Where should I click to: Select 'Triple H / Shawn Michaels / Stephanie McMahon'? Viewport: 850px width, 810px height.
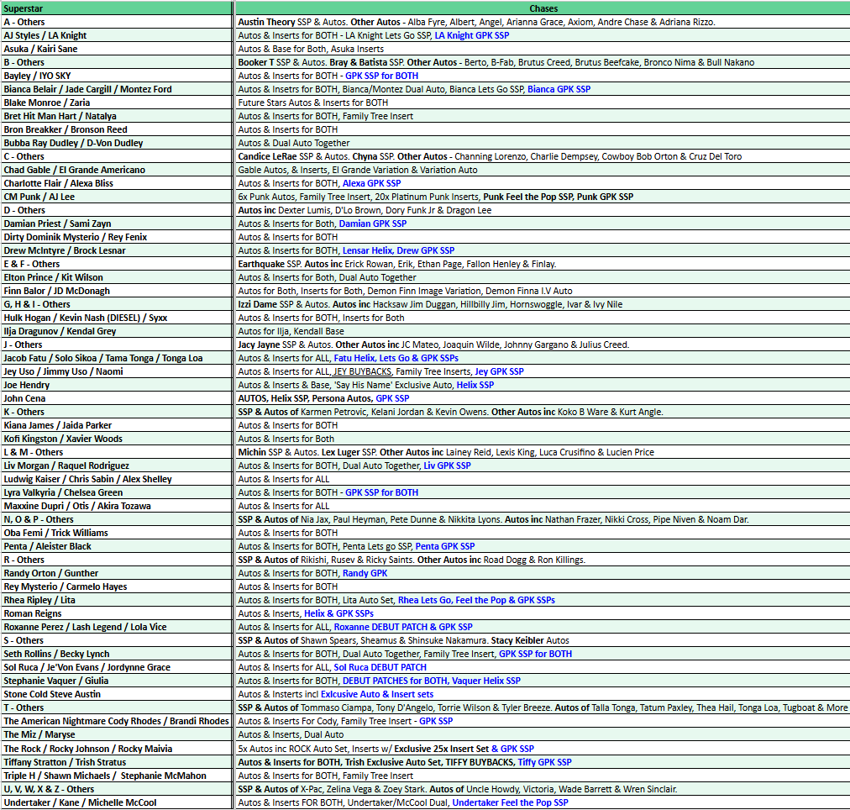(117, 776)
